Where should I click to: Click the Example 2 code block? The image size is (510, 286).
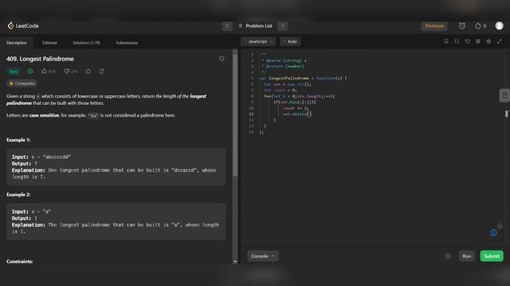point(116,222)
